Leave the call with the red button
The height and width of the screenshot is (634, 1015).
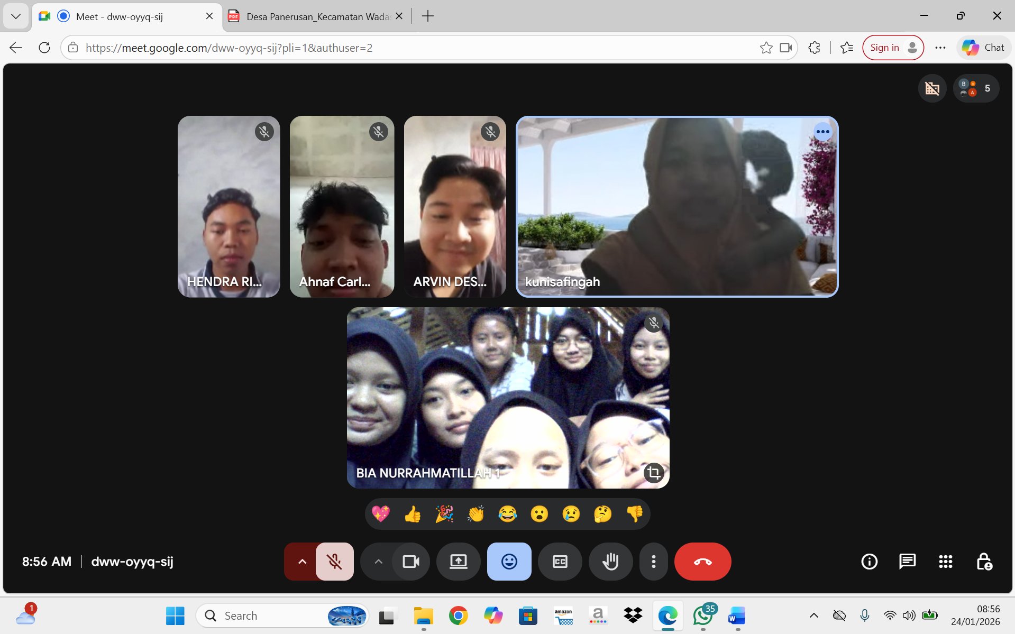(x=702, y=562)
